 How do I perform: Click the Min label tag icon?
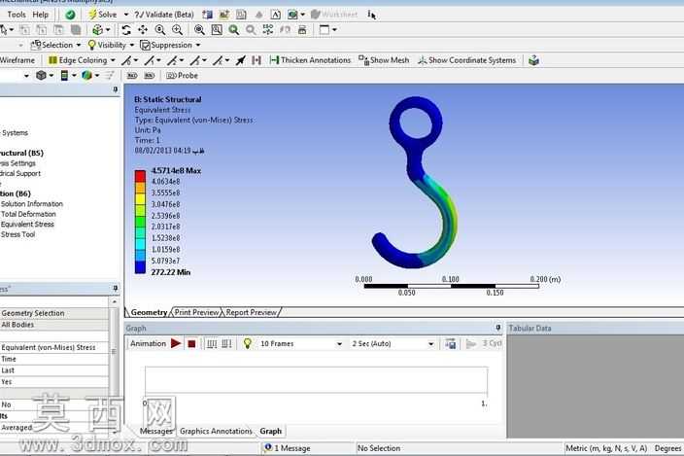coord(150,76)
